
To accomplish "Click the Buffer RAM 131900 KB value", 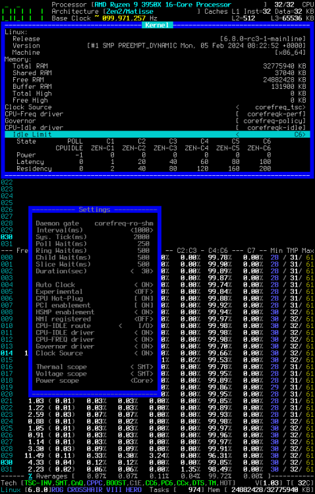I will click(289, 87).
